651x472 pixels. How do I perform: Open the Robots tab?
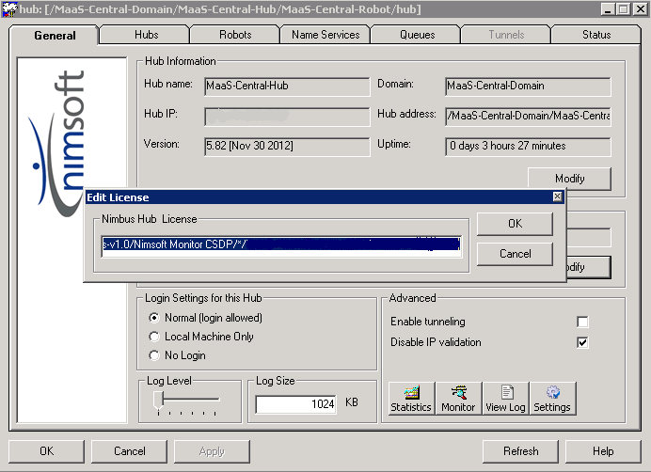pos(235,35)
